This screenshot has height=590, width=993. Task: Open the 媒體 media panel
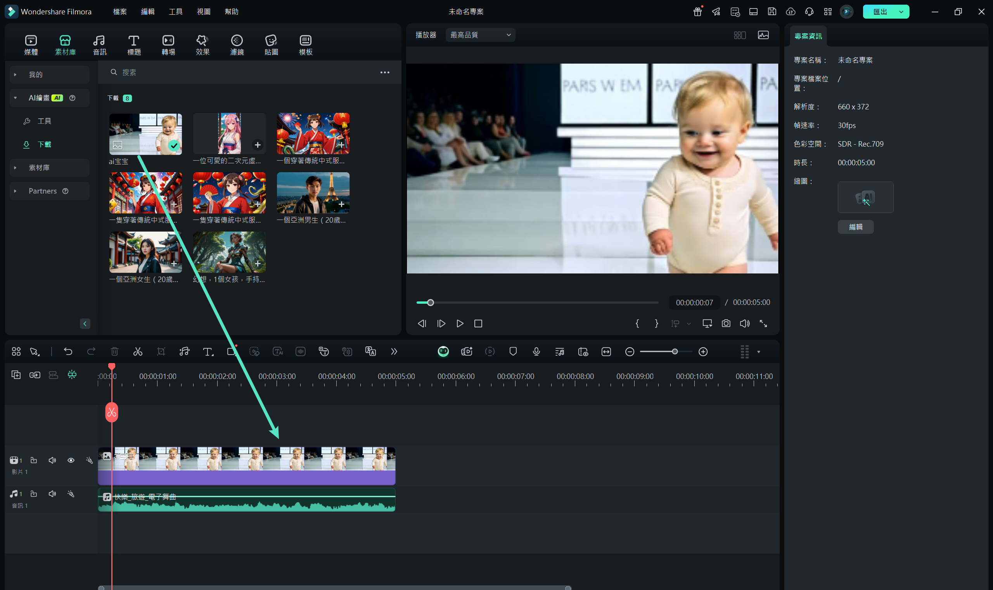click(31, 45)
